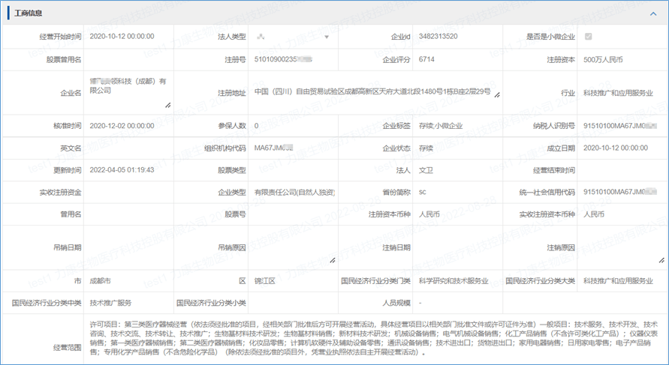Open the 法人类型 dropdown arrow
Viewport: 669px width, 365px height.
pos(327,36)
